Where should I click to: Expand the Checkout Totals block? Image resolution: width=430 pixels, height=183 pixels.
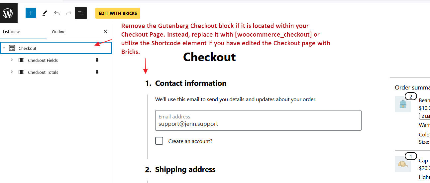coord(12,72)
